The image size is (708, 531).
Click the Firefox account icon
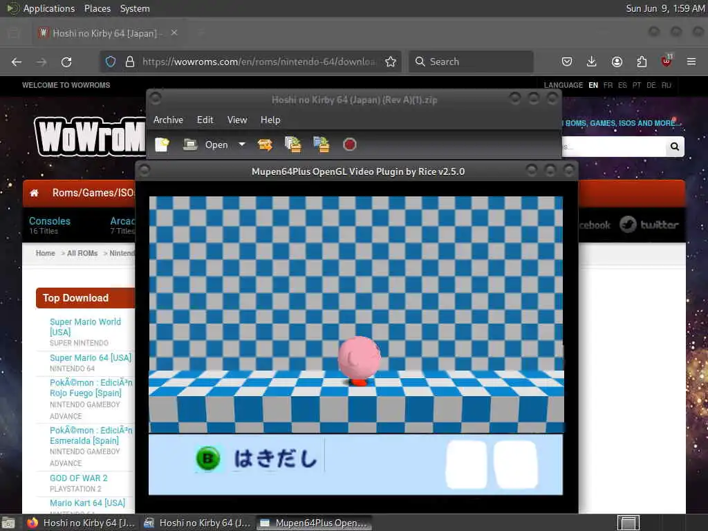pyautogui.click(x=617, y=62)
